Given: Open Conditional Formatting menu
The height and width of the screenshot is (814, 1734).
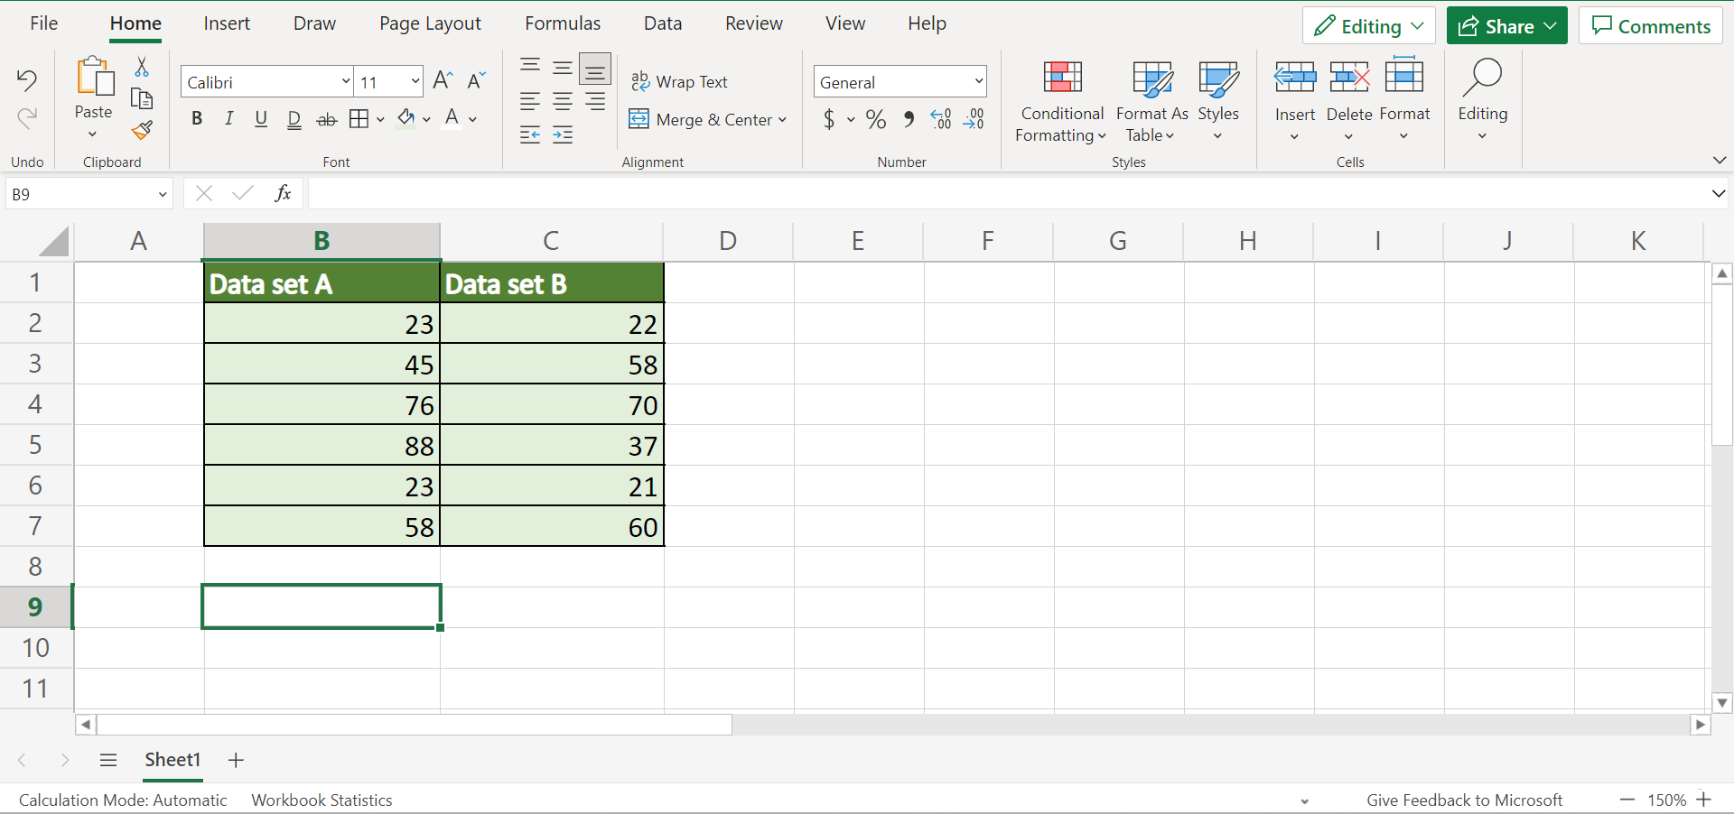Looking at the screenshot, I should [x=1061, y=101].
